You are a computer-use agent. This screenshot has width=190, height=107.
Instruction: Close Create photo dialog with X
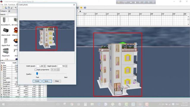[x=74, y=5]
